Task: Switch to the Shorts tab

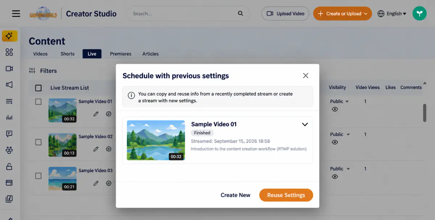Action: pyautogui.click(x=67, y=54)
